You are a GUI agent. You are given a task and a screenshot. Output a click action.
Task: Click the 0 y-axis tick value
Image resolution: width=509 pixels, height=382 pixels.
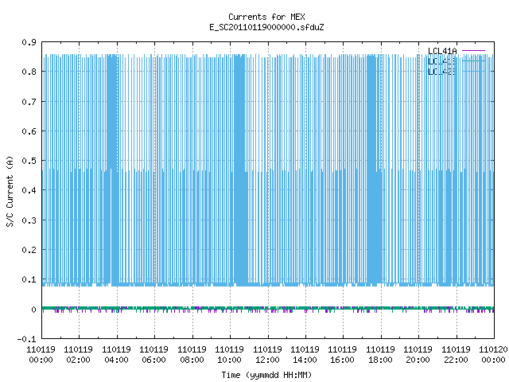pos(33,310)
